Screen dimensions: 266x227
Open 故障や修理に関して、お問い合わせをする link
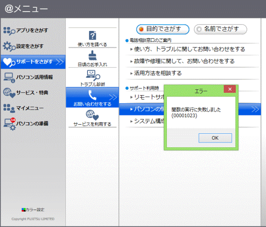184,61
